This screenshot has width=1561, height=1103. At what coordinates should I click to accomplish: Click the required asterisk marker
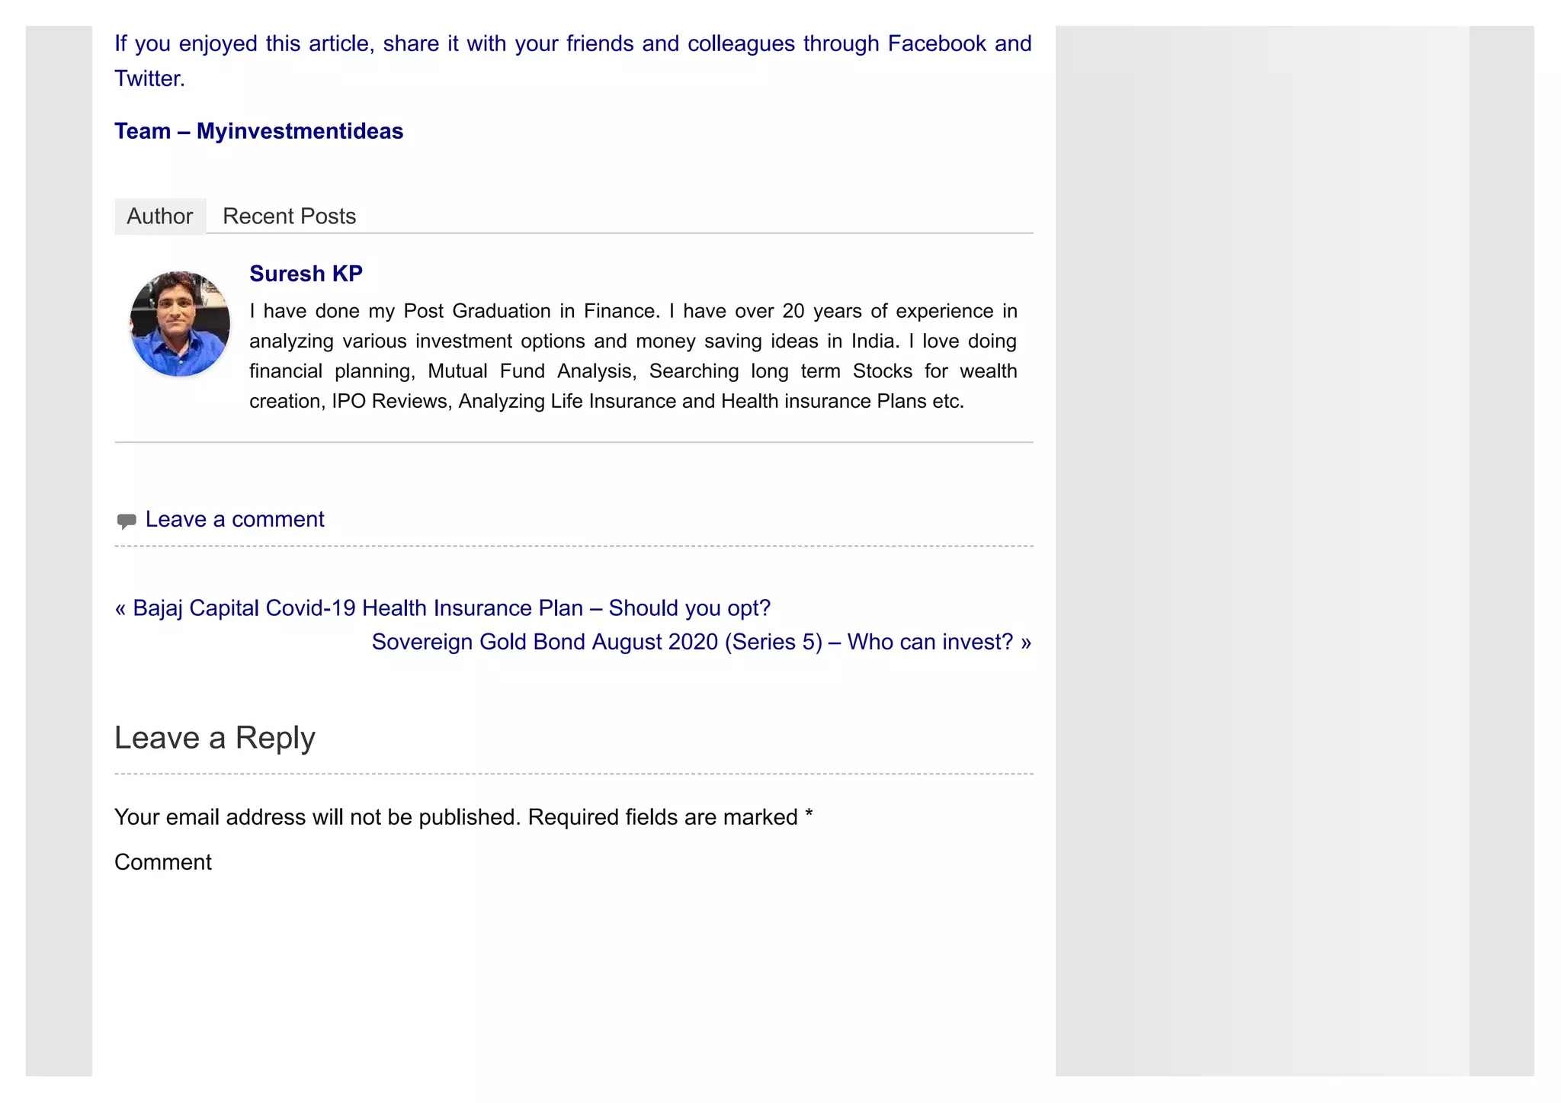click(x=809, y=815)
